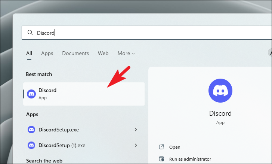Click the Apps section heading
The height and width of the screenshot is (164, 272).
tap(32, 115)
